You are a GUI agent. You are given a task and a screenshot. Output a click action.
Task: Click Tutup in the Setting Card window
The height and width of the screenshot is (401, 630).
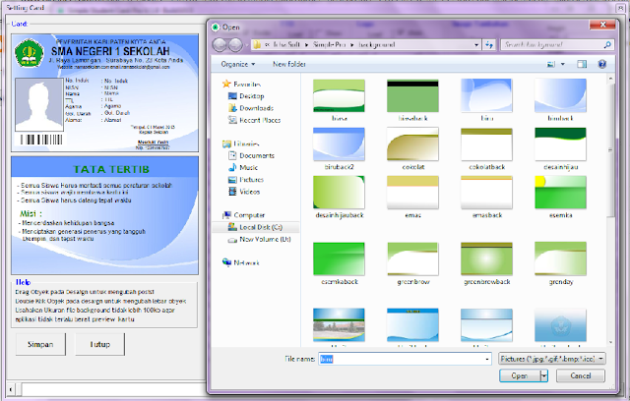pos(99,344)
